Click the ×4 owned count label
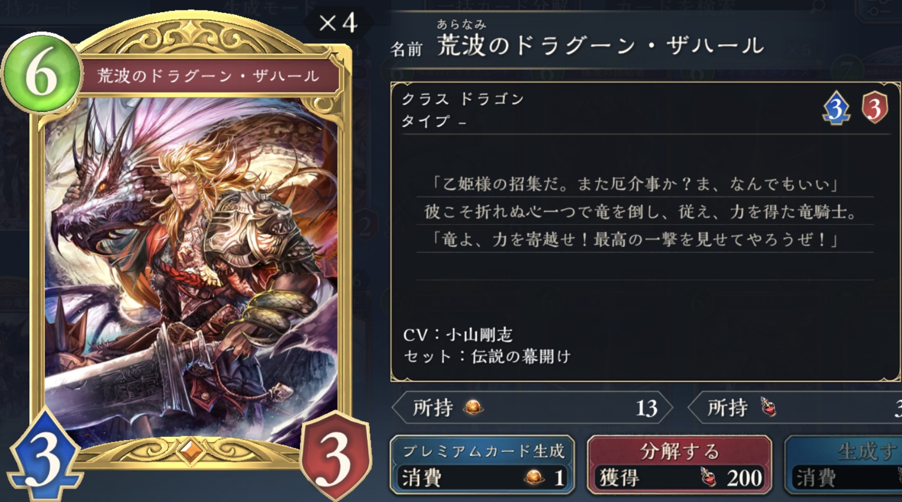902x502 pixels. point(338,23)
